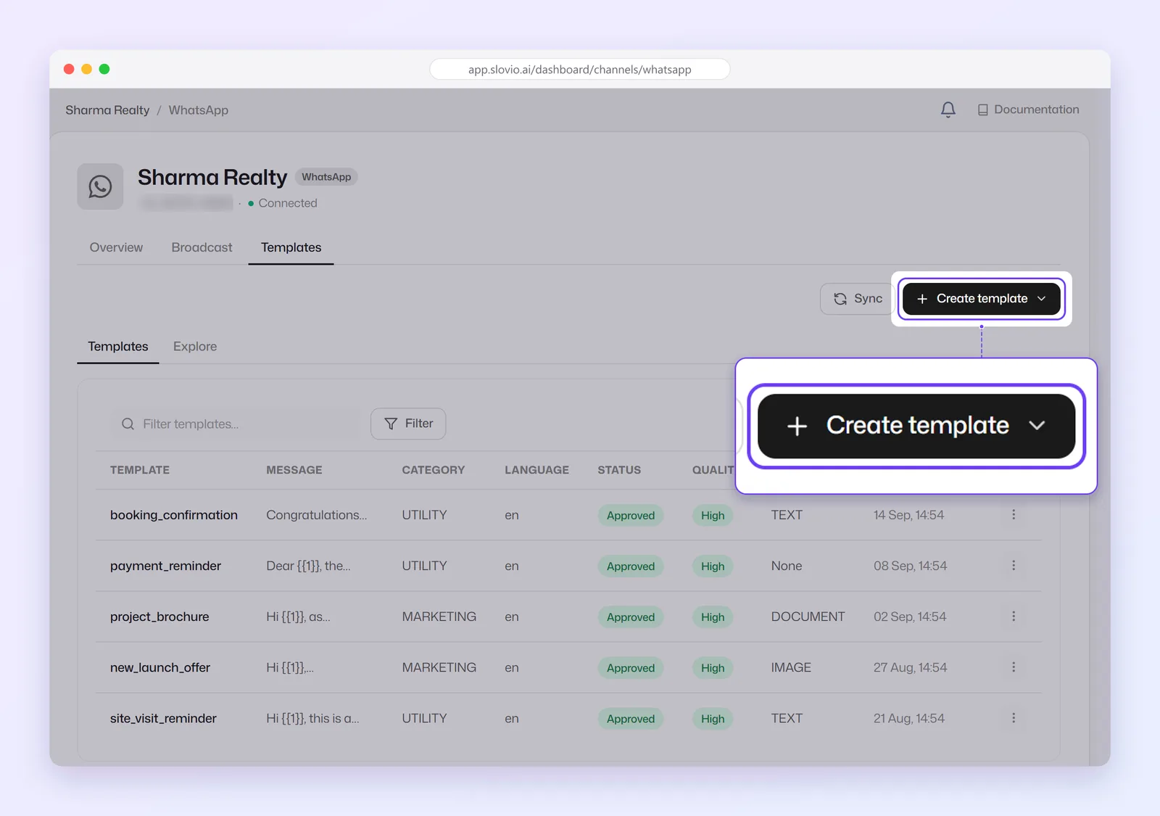Switch to the Broadcast tab
Viewport: 1160px width, 816px height.
point(202,247)
